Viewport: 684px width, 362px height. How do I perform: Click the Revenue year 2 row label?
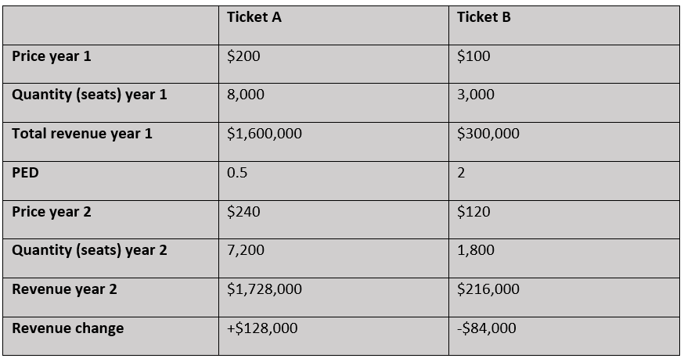click(64, 289)
